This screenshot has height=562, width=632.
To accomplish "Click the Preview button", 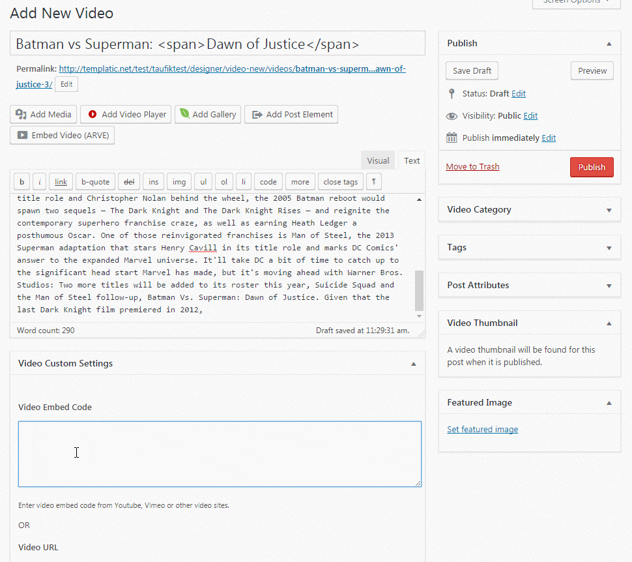I will (x=592, y=70).
